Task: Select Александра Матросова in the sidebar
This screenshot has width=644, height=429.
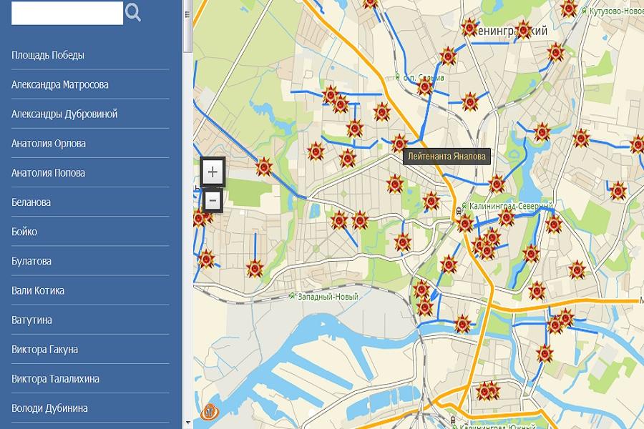Action: [x=60, y=84]
